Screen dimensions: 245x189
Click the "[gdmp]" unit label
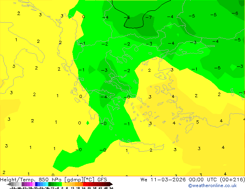coord(73,180)
